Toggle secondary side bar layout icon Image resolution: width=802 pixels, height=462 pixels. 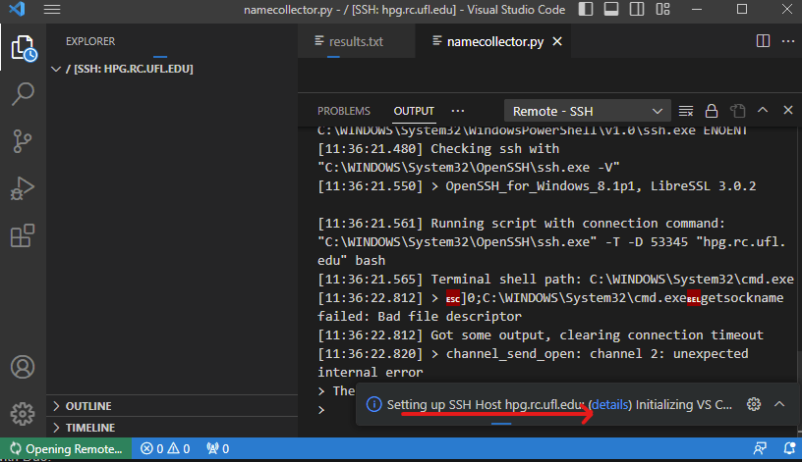637,9
